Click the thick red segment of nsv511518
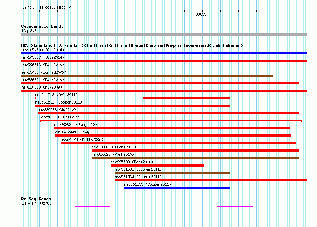This screenshot has width=317, height=227. [x=186, y=98]
